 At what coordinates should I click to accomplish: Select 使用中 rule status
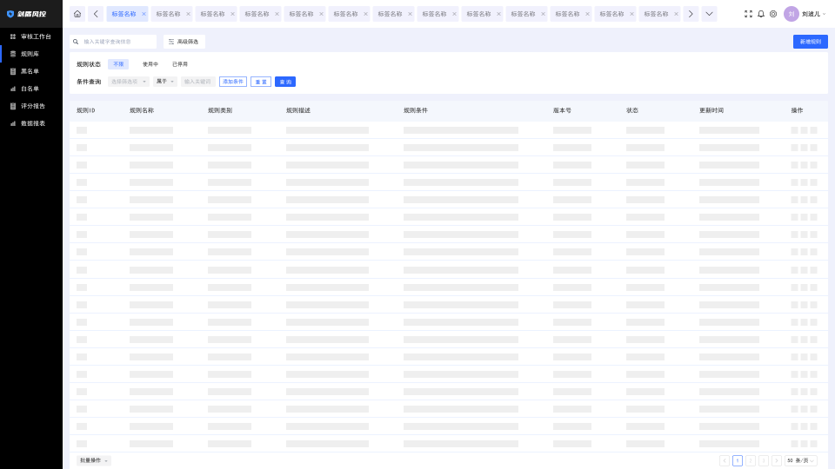point(150,63)
